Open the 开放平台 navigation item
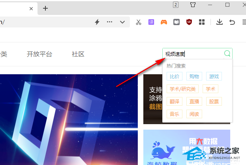Viewport: 246px width, 165px height. point(39,54)
